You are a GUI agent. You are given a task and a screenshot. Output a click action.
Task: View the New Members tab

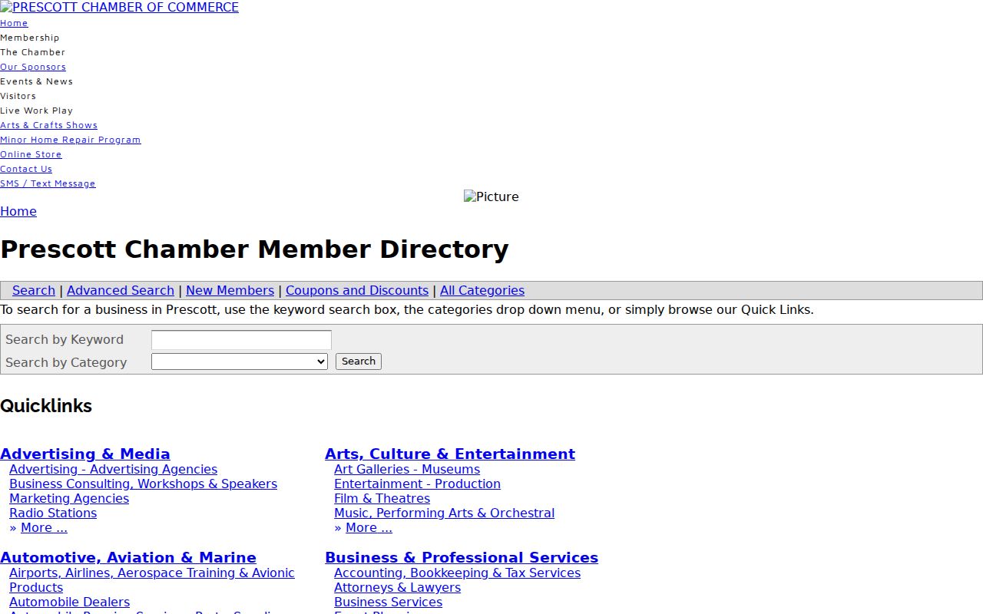click(230, 291)
